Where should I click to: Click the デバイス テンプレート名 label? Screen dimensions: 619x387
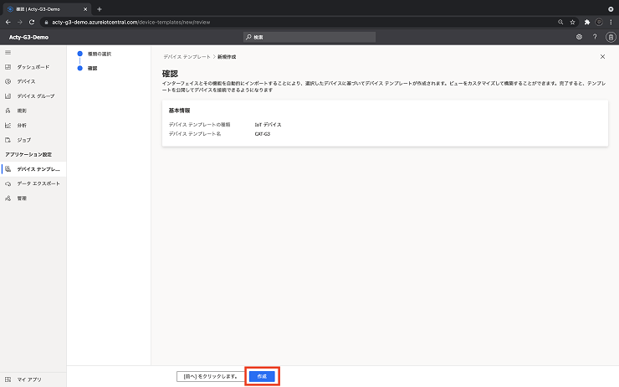pyautogui.click(x=195, y=134)
